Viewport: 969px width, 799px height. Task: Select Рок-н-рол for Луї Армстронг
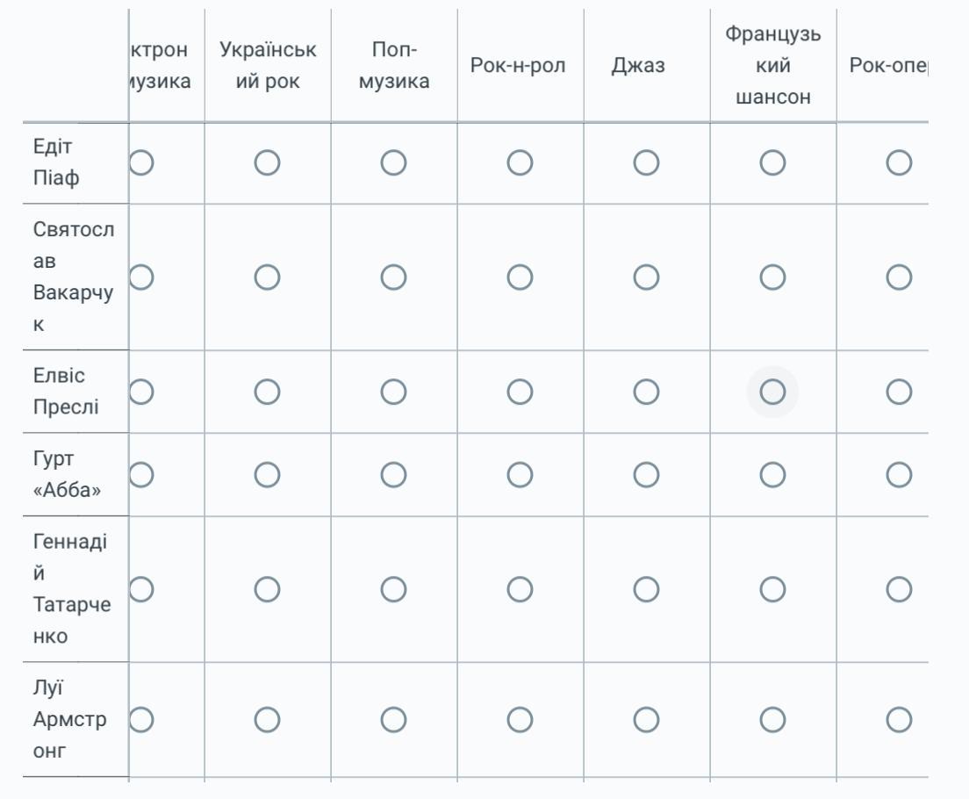(520, 720)
